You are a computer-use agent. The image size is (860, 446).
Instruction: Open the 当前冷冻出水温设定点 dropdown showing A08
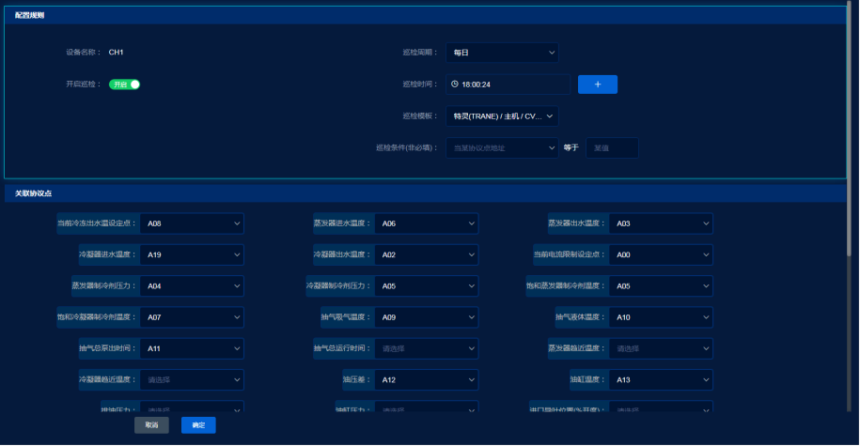[192, 224]
